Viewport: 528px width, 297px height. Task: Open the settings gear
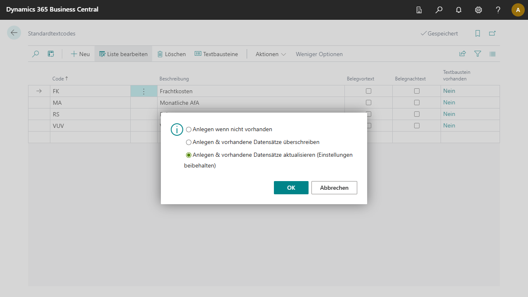click(478, 10)
